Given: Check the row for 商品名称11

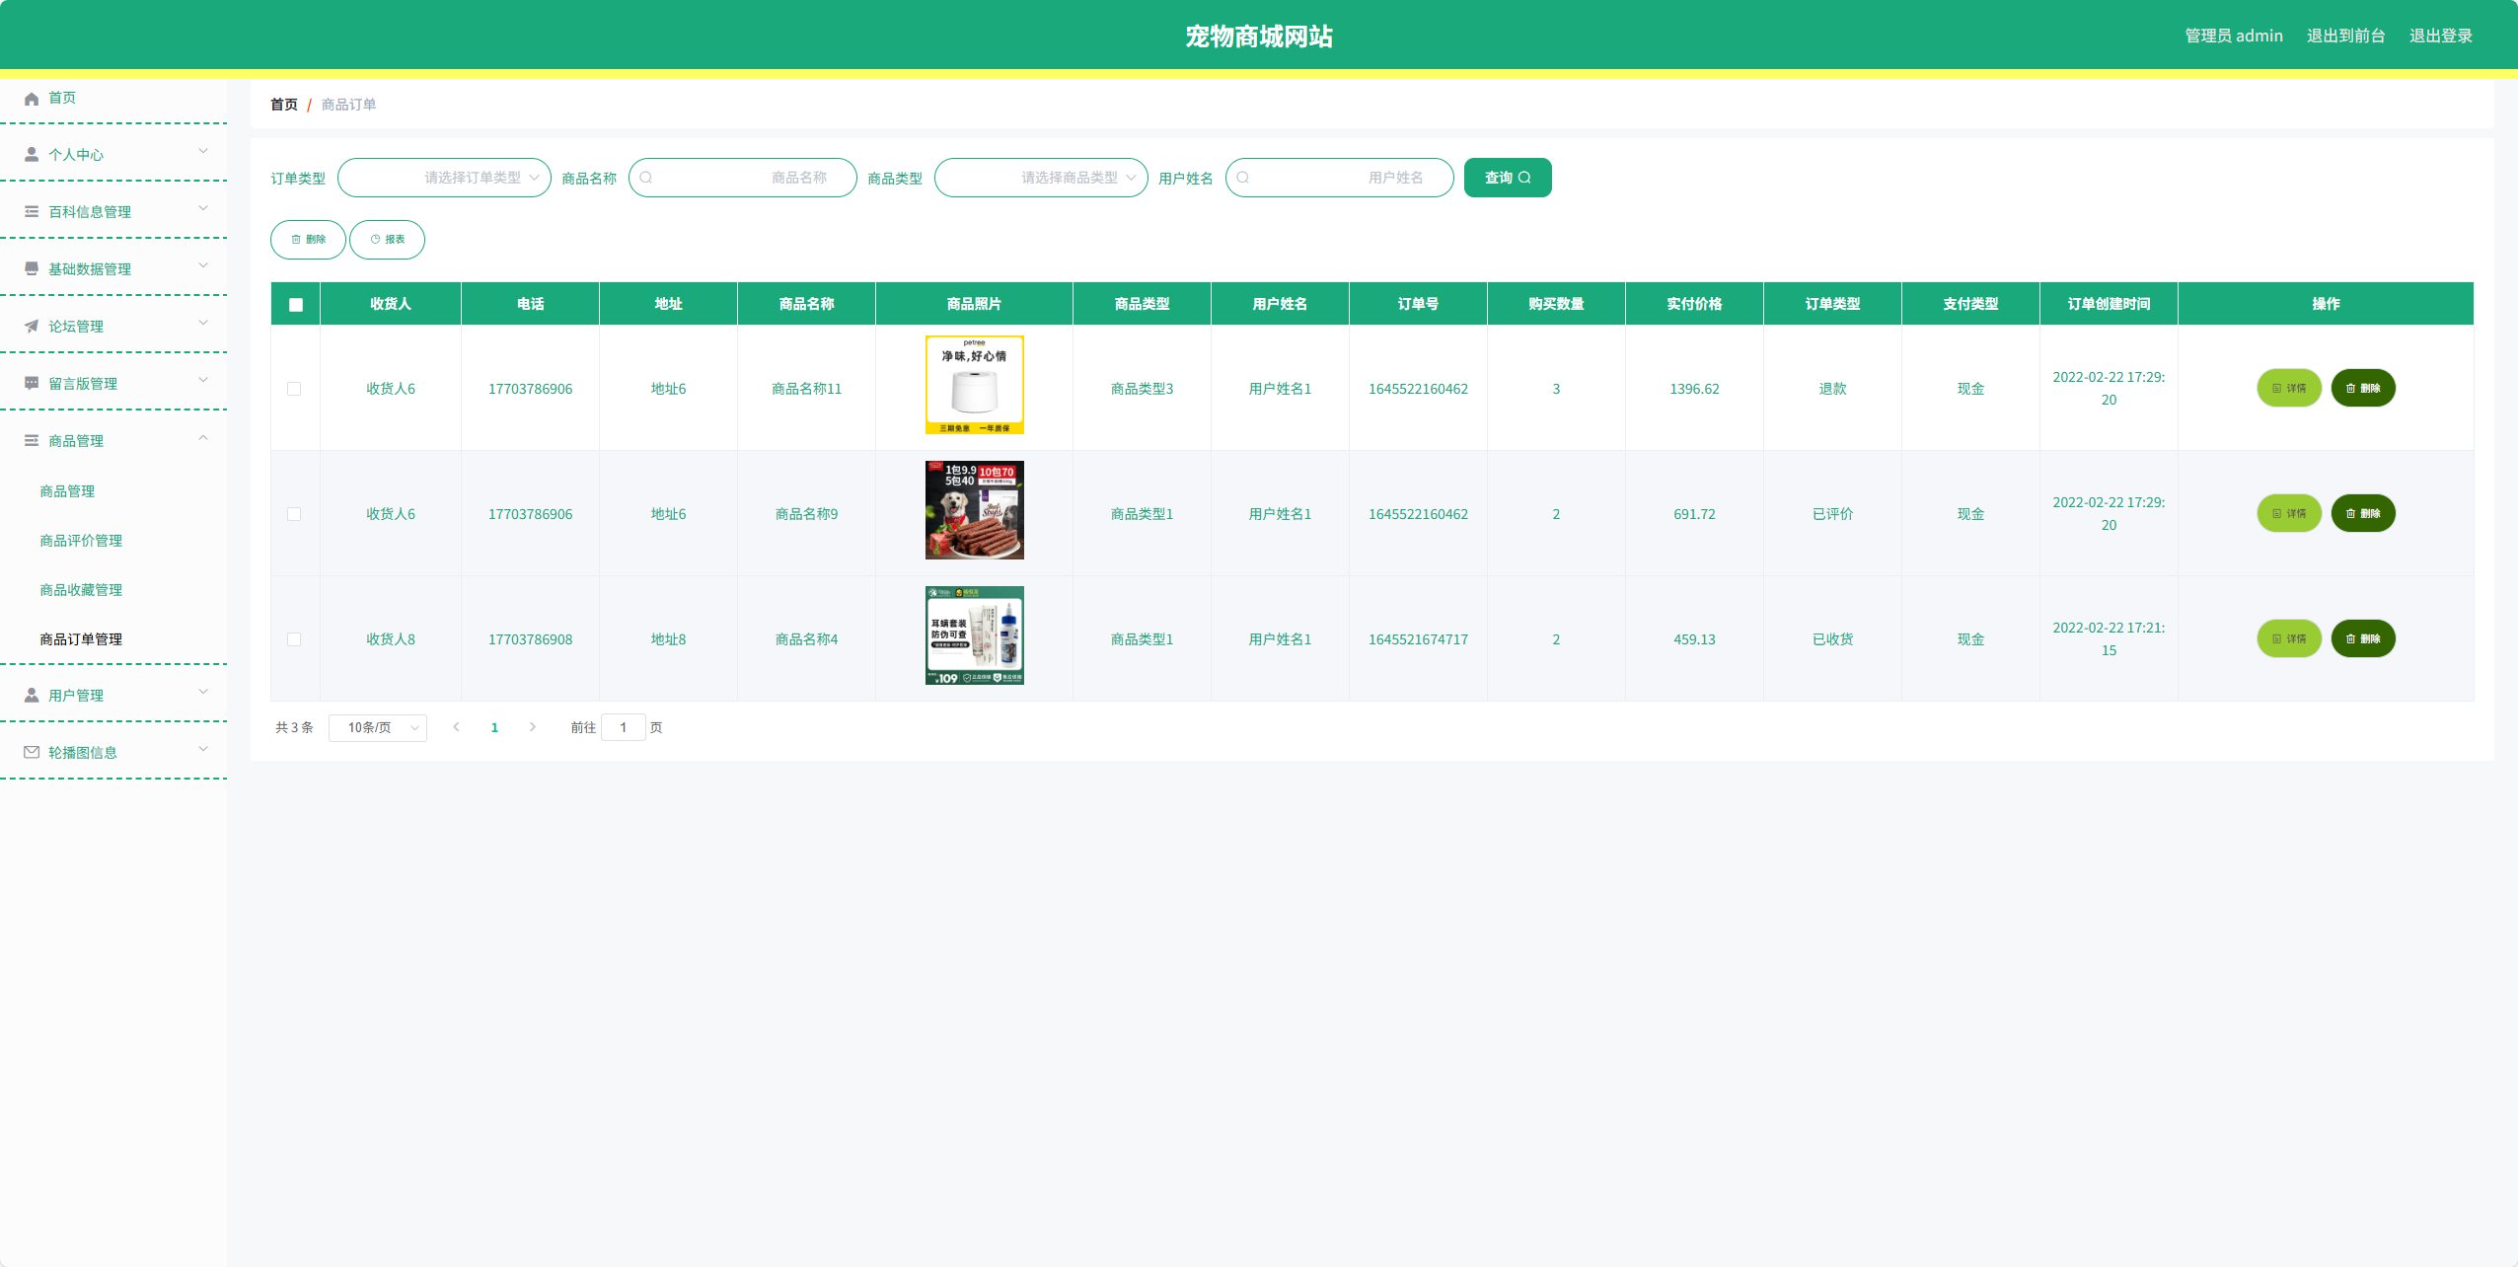Looking at the screenshot, I should [294, 389].
